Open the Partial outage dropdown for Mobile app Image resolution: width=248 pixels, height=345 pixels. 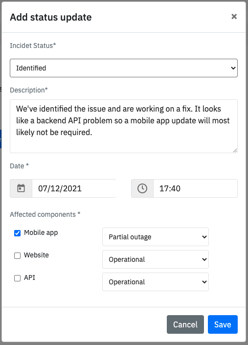(156, 237)
